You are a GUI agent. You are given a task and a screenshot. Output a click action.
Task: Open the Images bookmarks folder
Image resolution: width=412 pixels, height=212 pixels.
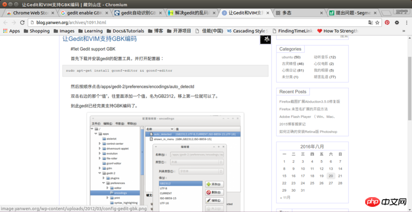click(64, 31)
